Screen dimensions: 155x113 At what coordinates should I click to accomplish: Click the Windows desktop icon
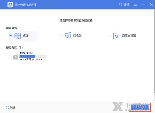point(18,36)
